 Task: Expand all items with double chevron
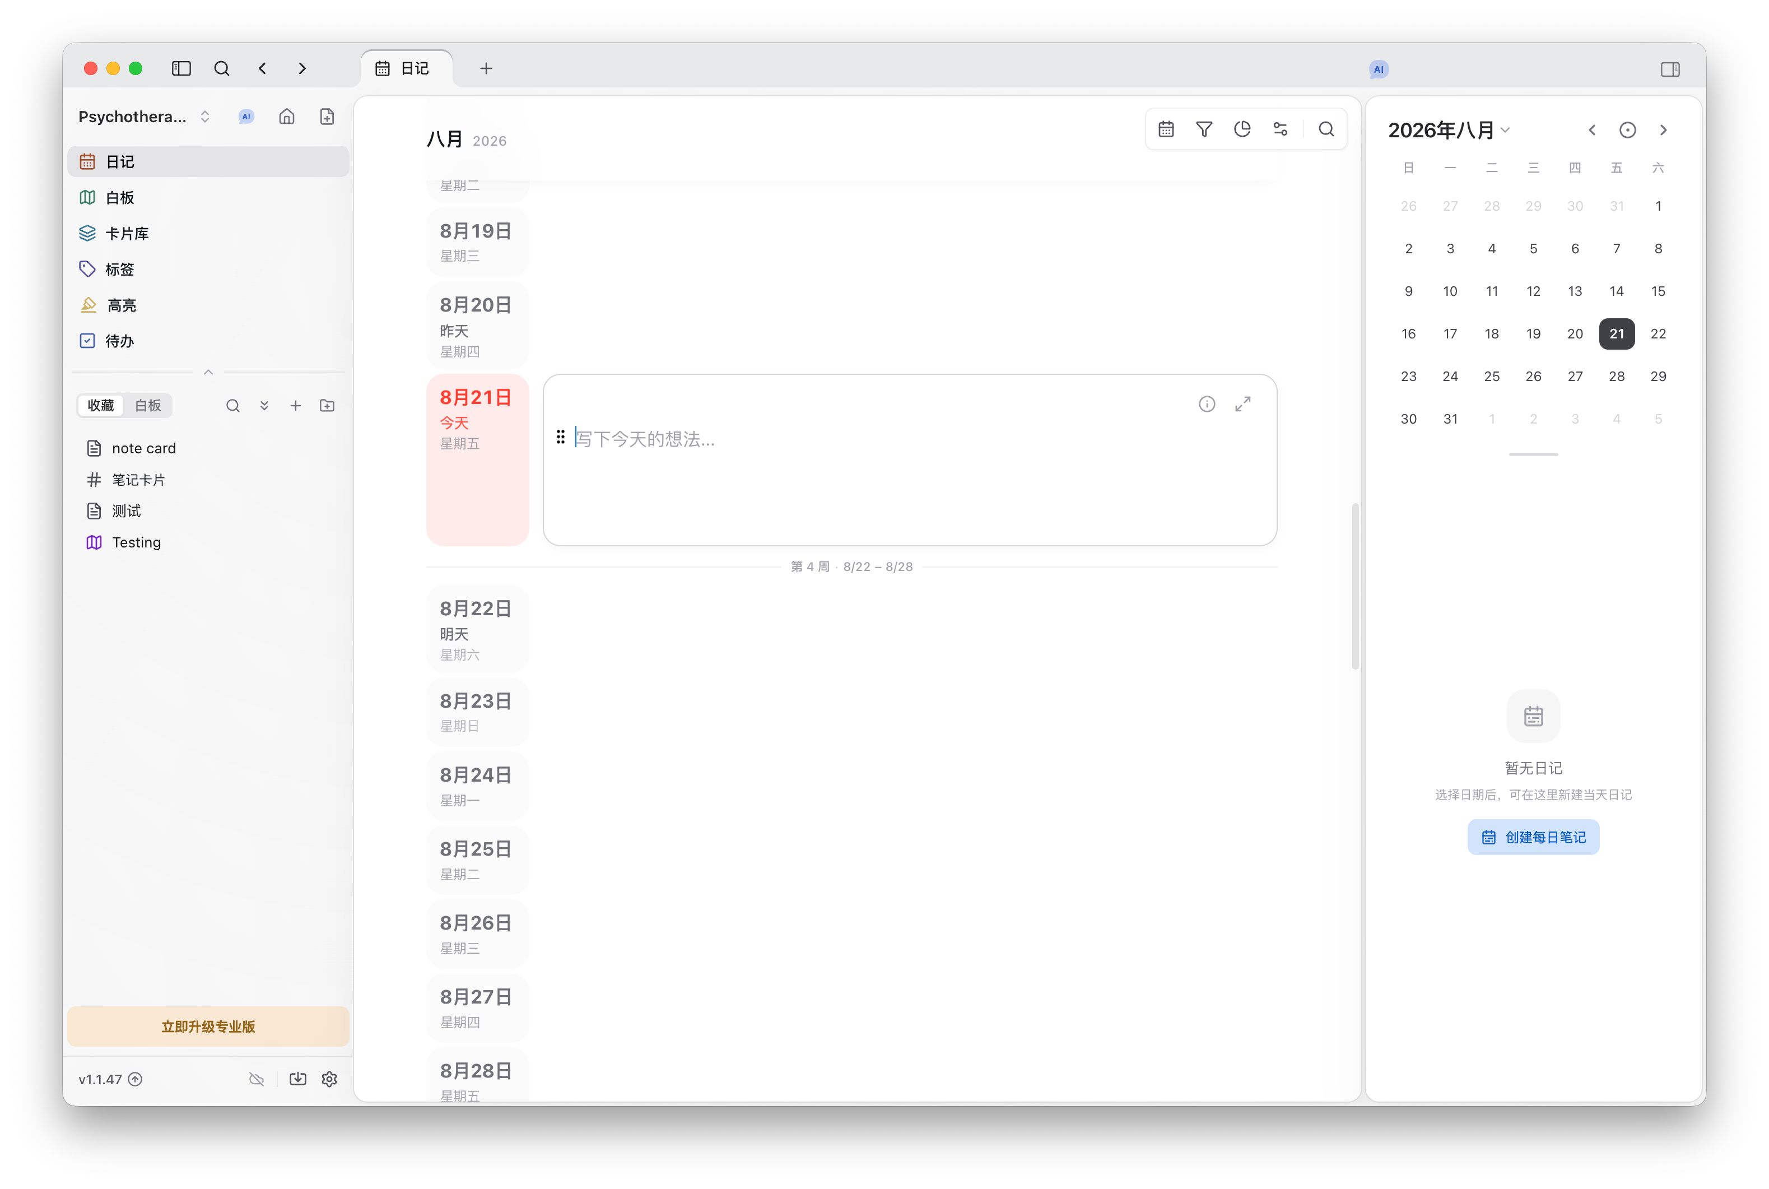[264, 406]
